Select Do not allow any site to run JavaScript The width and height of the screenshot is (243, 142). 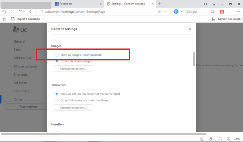pos(57,100)
